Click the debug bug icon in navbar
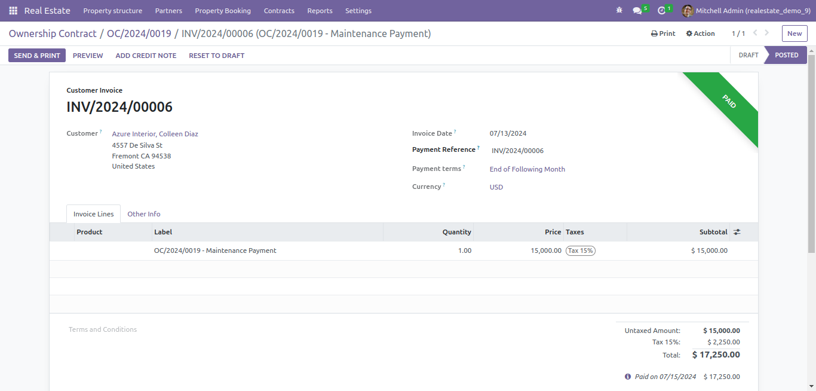 tap(619, 11)
